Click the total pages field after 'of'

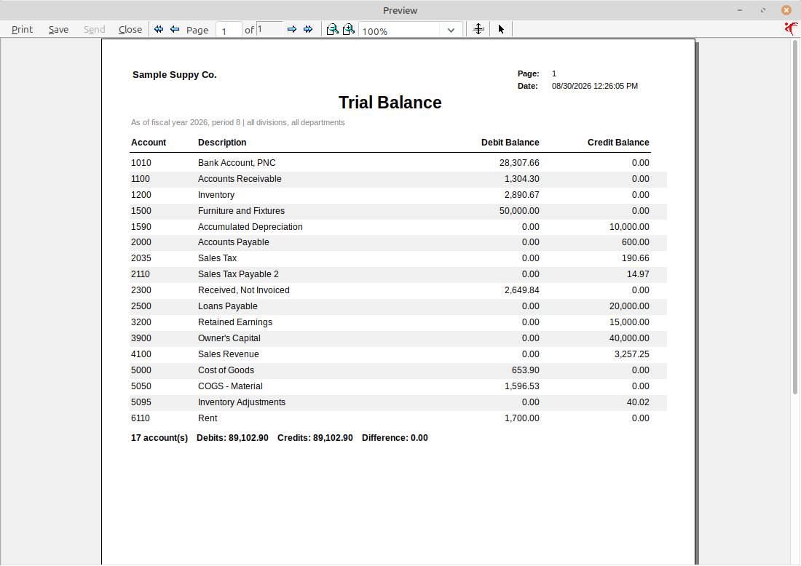point(269,29)
